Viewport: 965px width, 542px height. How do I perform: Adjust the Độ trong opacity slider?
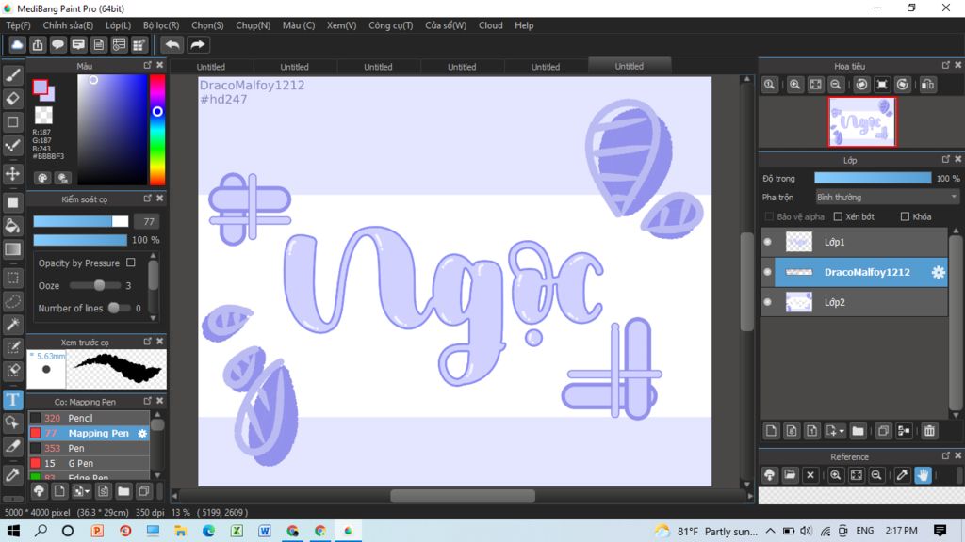(872, 178)
